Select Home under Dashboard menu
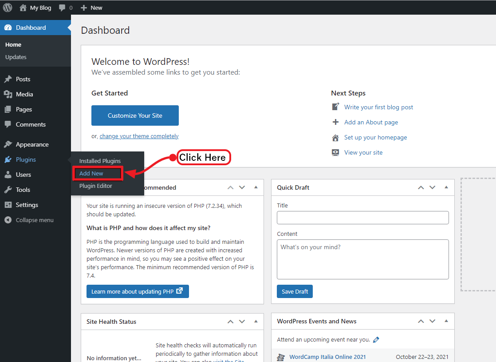Image resolution: width=496 pixels, height=362 pixels. tap(13, 45)
